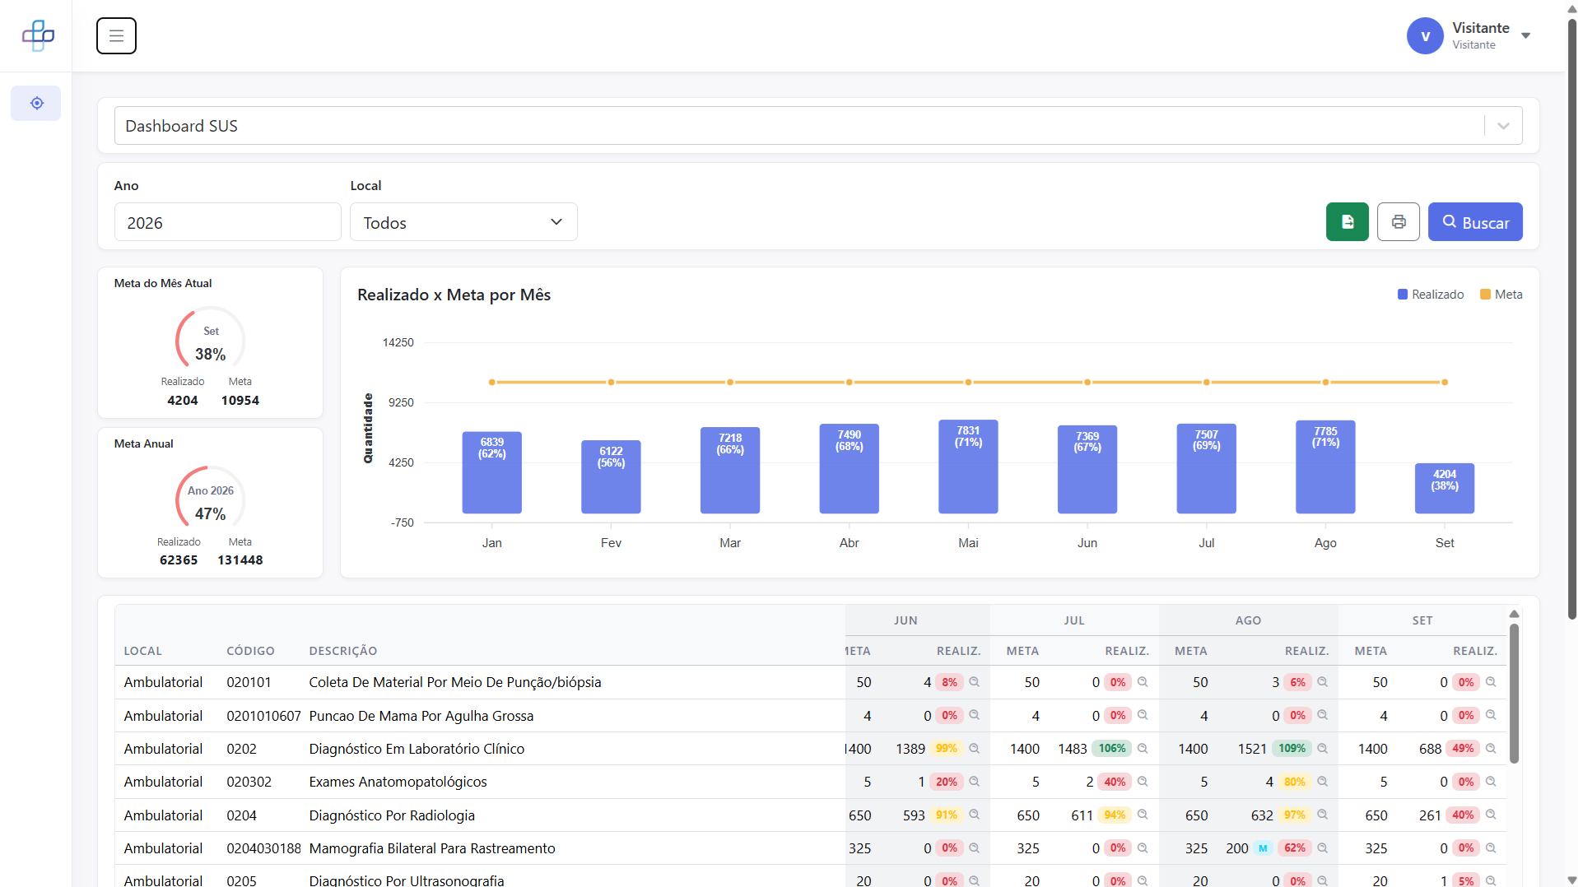
Task: Open AGO magnifier for Diagnóstico Por Radiologia row
Action: pyautogui.click(x=1322, y=815)
